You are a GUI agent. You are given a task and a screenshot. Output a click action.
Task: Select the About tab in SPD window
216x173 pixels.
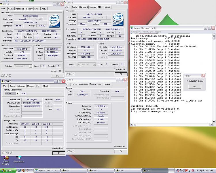tap(46, 86)
